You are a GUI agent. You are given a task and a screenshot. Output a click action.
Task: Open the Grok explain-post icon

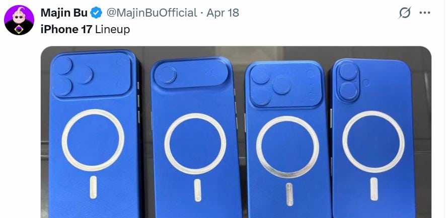[x=405, y=13]
